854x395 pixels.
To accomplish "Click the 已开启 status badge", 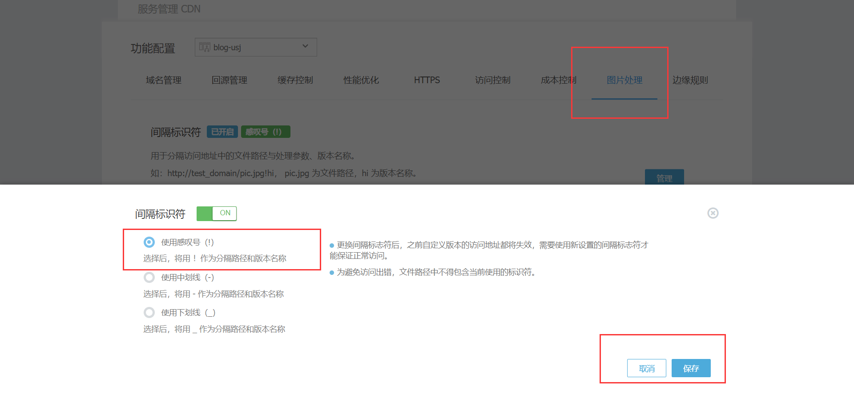I will point(222,132).
